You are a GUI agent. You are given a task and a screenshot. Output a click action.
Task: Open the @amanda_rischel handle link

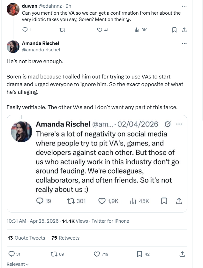(x=41, y=50)
